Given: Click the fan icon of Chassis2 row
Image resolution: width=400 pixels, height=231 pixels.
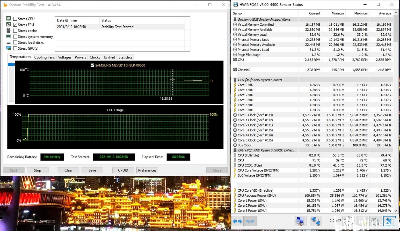Looking at the screenshot, I should [235, 70].
